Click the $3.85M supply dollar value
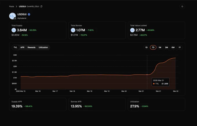The image size is (197, 126). pos(15,35)
